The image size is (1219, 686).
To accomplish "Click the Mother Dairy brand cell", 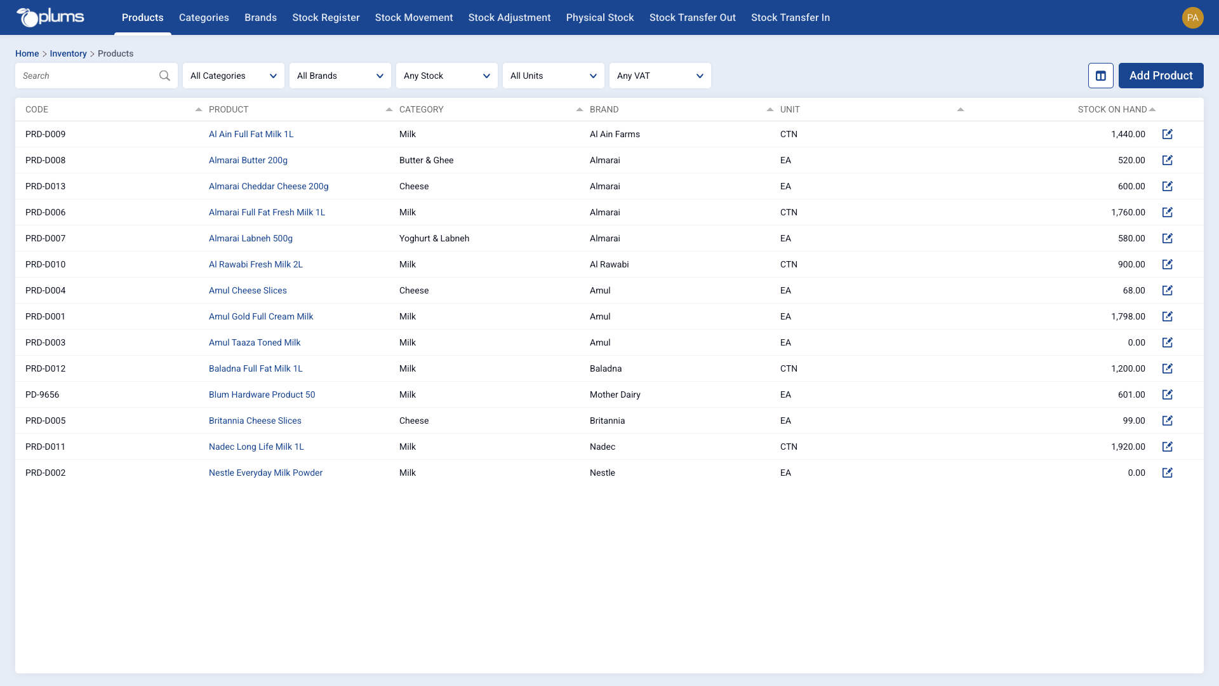I will click(615, 394).
